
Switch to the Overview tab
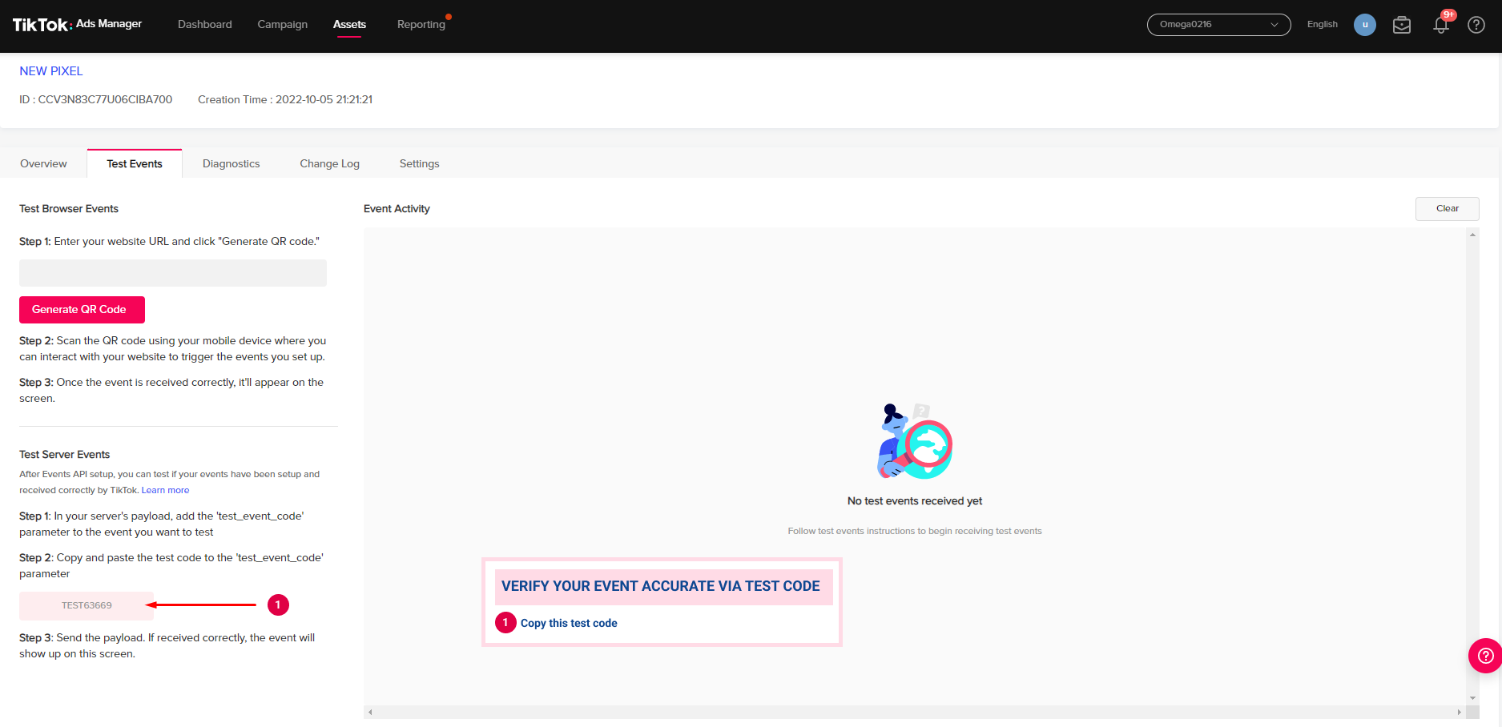(x=43, y=163)
